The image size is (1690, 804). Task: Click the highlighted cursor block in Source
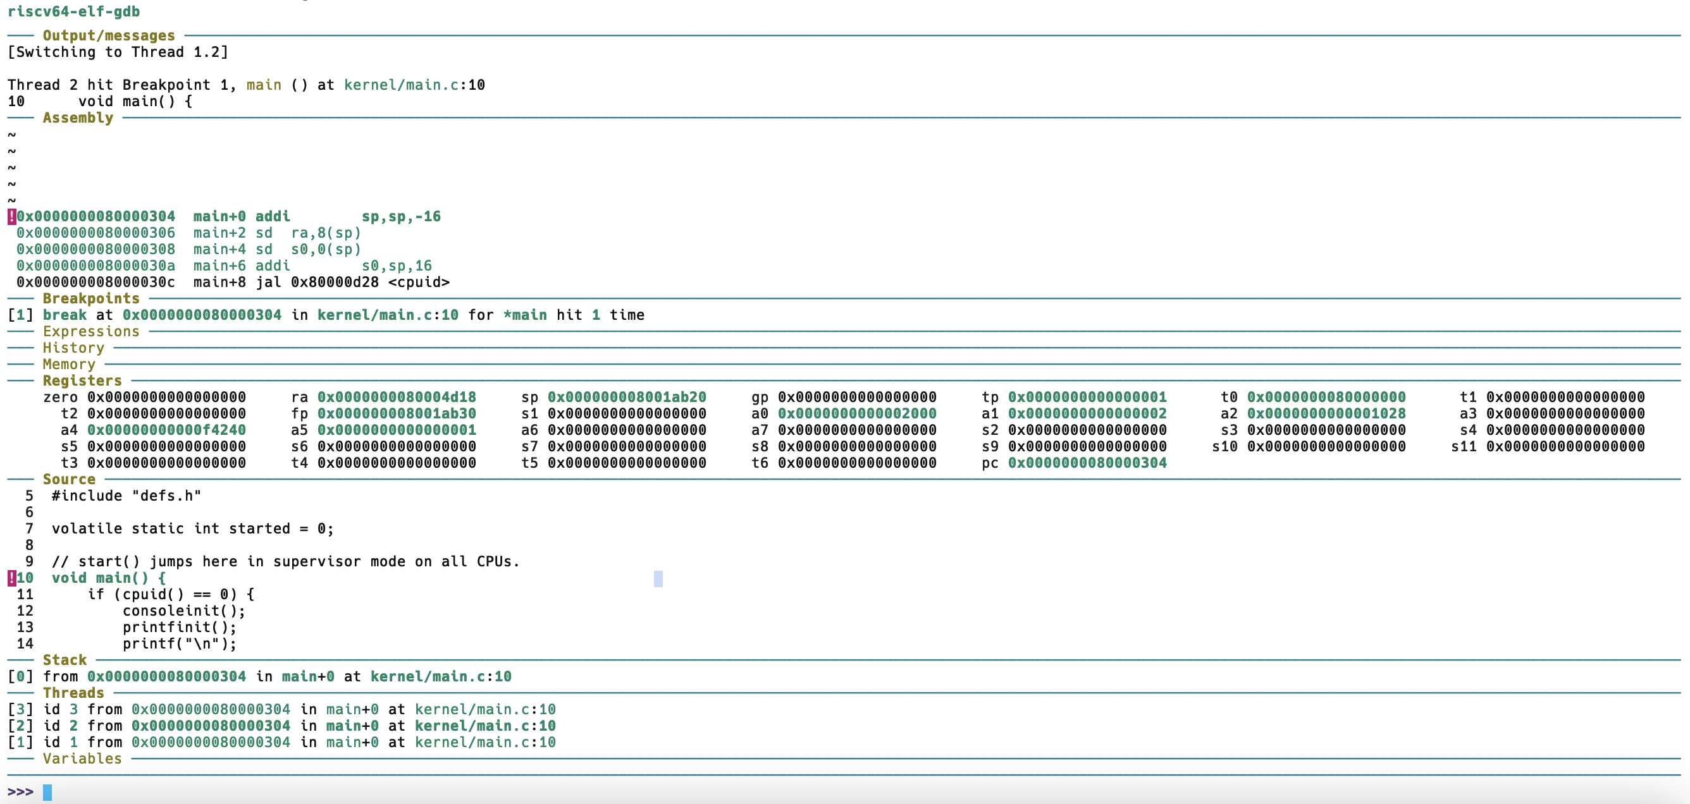click(x=658, y=578)
